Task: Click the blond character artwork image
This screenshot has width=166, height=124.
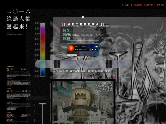Action: tap(83, 102)
